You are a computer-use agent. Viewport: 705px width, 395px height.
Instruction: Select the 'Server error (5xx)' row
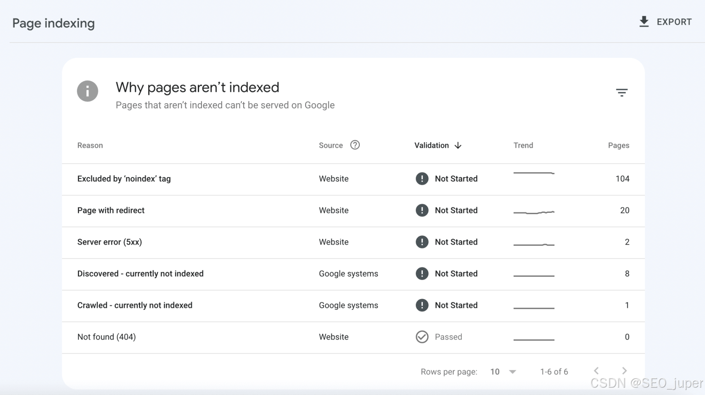(x=109, y=242)
